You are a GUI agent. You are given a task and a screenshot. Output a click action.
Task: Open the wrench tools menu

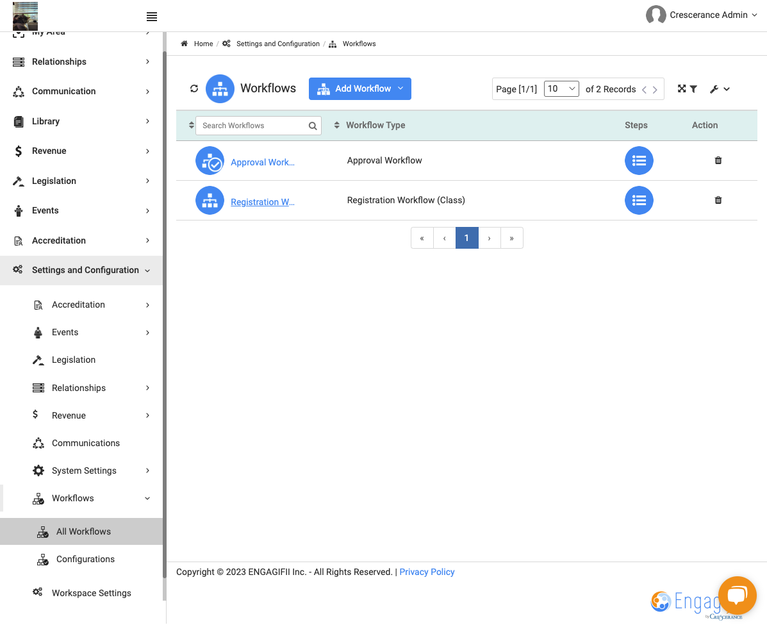pyautogui.click(x=720, y=89)
